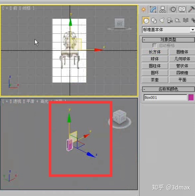The width and height of the screenshot is (195, 196).
Task: Click the Box001 object name field
Action: coord(165,97)
